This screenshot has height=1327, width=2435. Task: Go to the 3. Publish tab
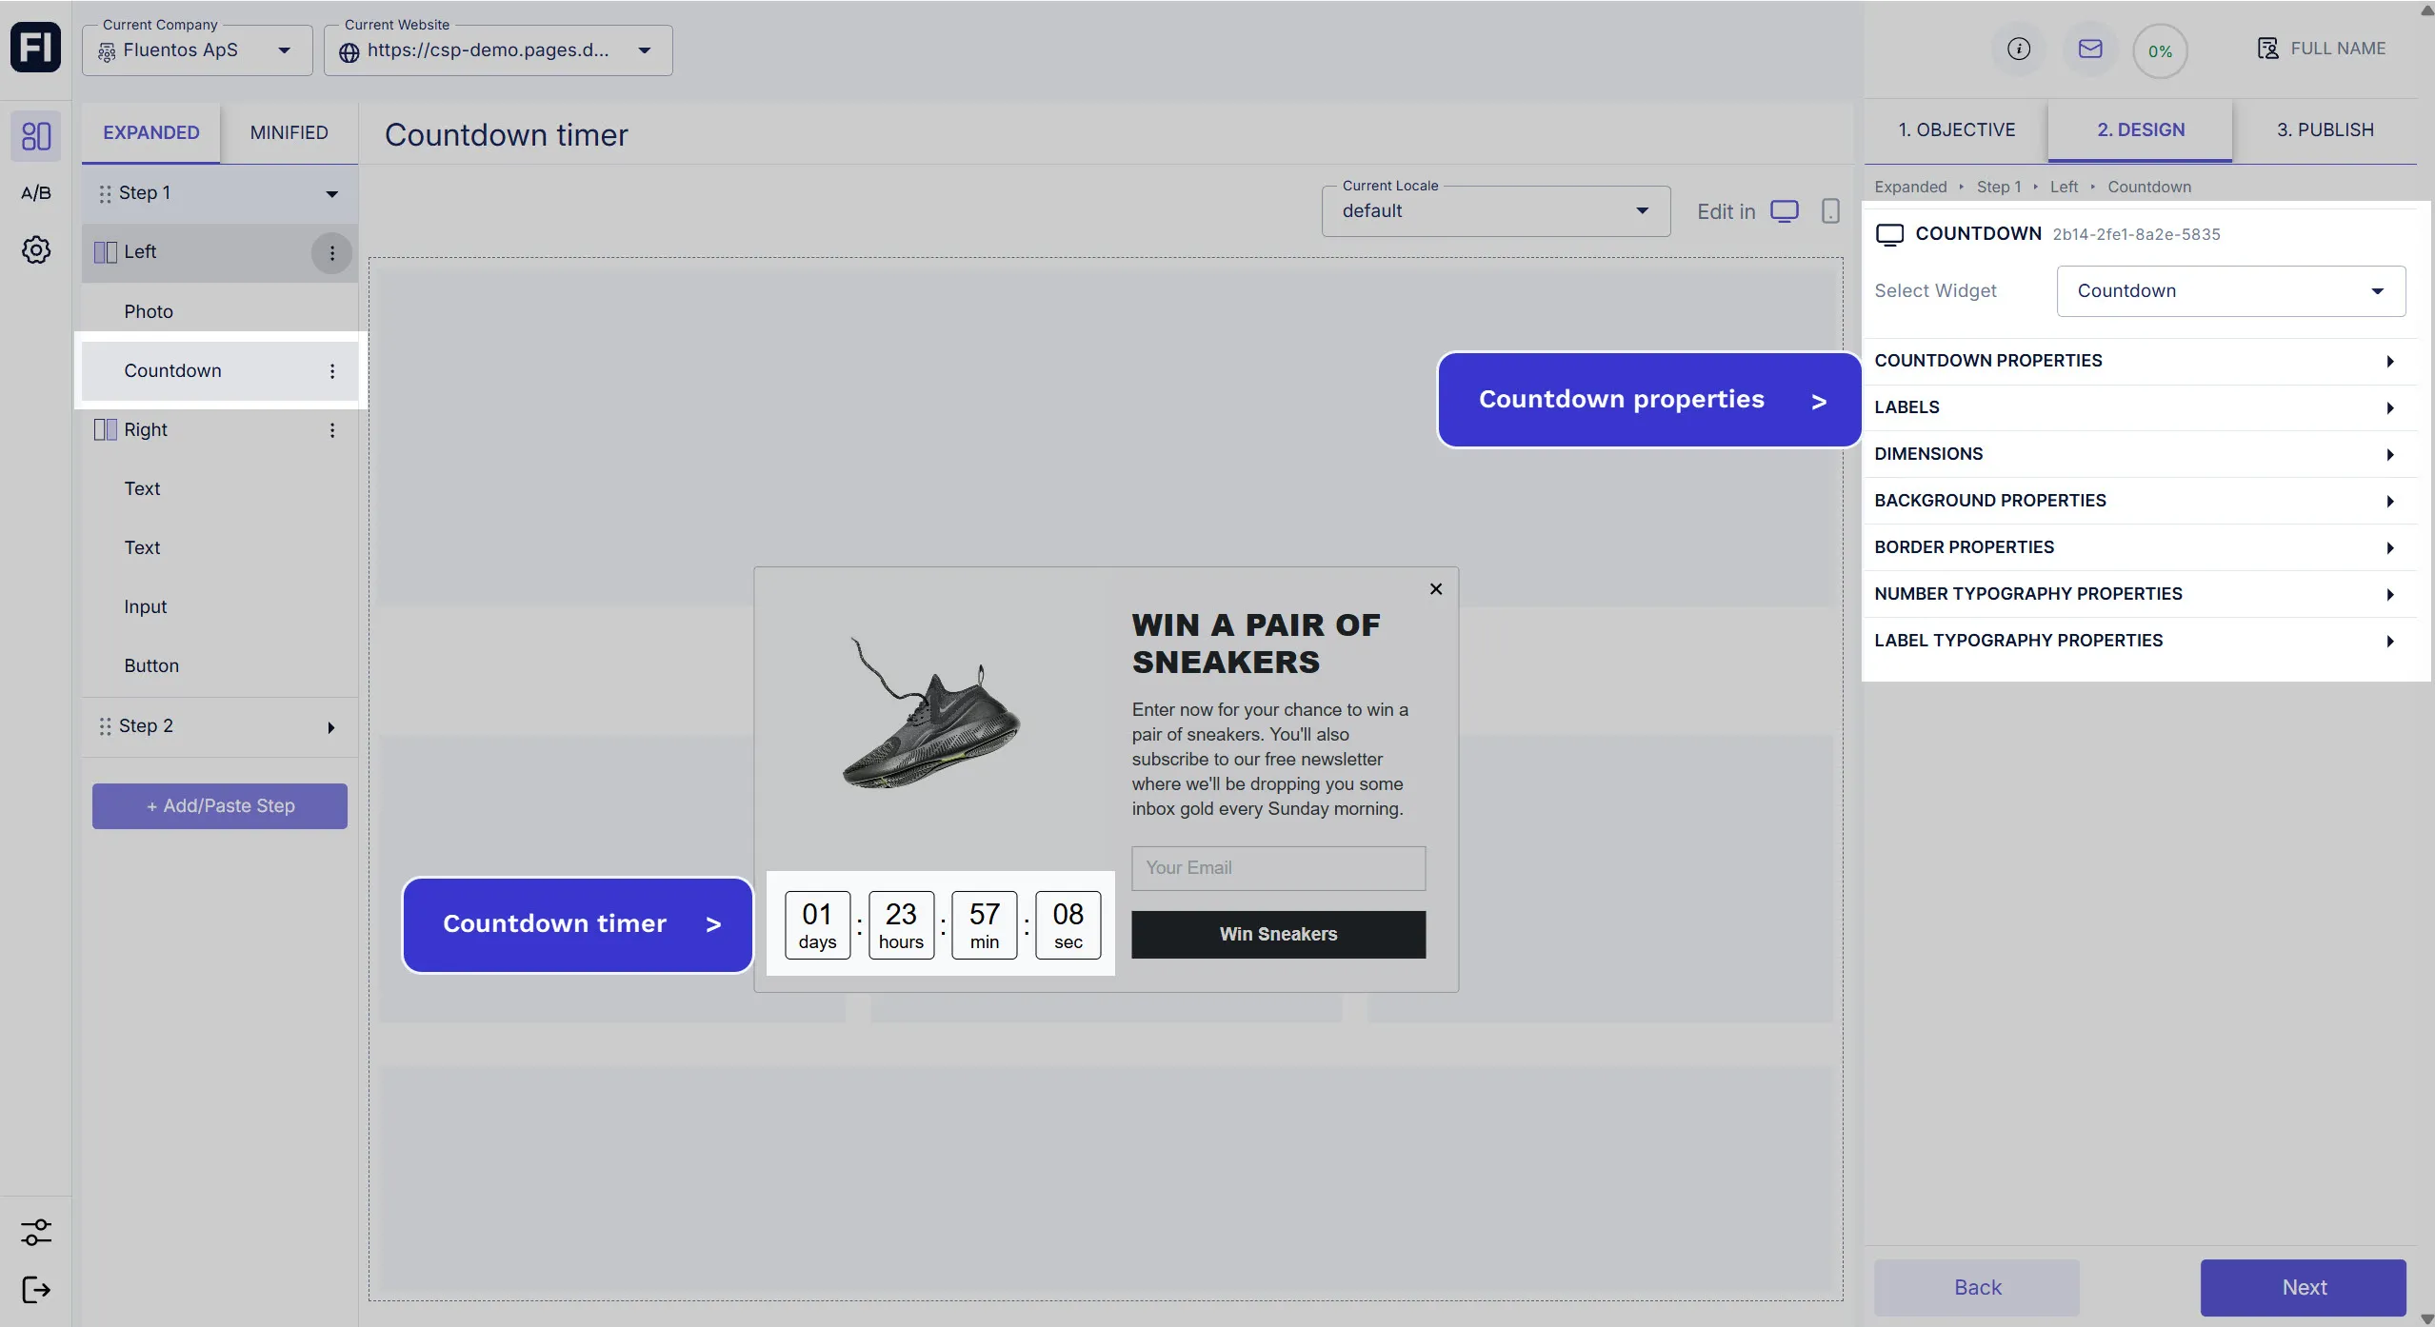point(2324,130)
